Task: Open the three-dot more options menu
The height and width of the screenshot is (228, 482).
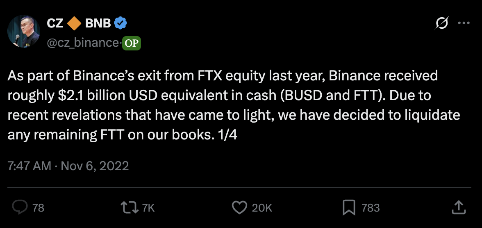Action: tap(464, 23)
